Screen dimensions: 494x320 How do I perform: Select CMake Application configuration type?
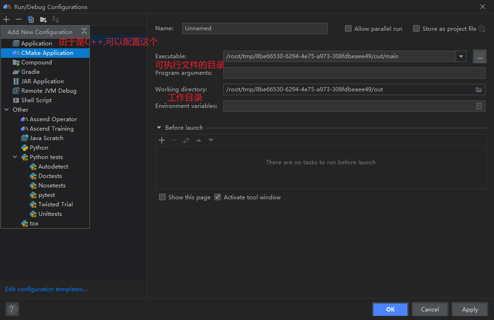tap(45, 53)
